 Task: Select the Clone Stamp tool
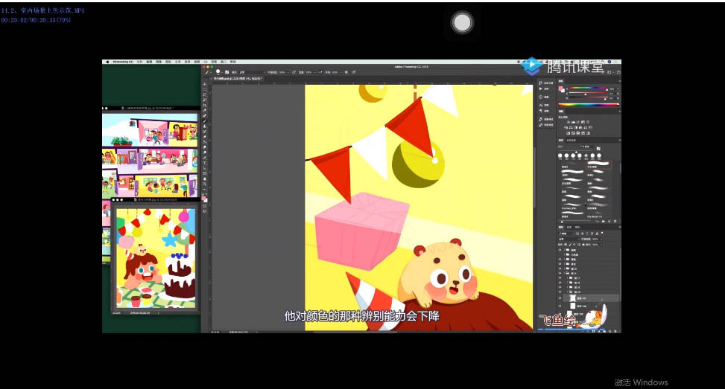click(204, 126)
